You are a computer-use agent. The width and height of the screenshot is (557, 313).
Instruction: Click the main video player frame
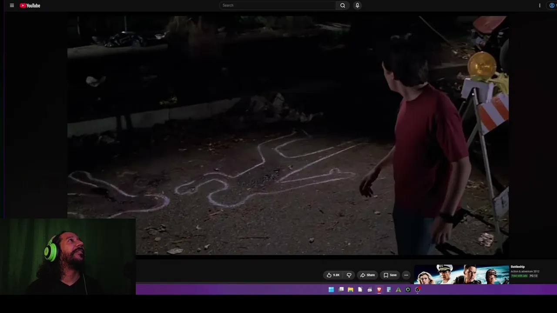[288, 135]
